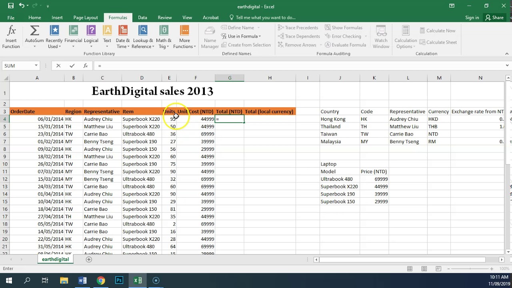Click Calculate Sheet
Viewport: 512px width, 288px height.
coord(438,42)
